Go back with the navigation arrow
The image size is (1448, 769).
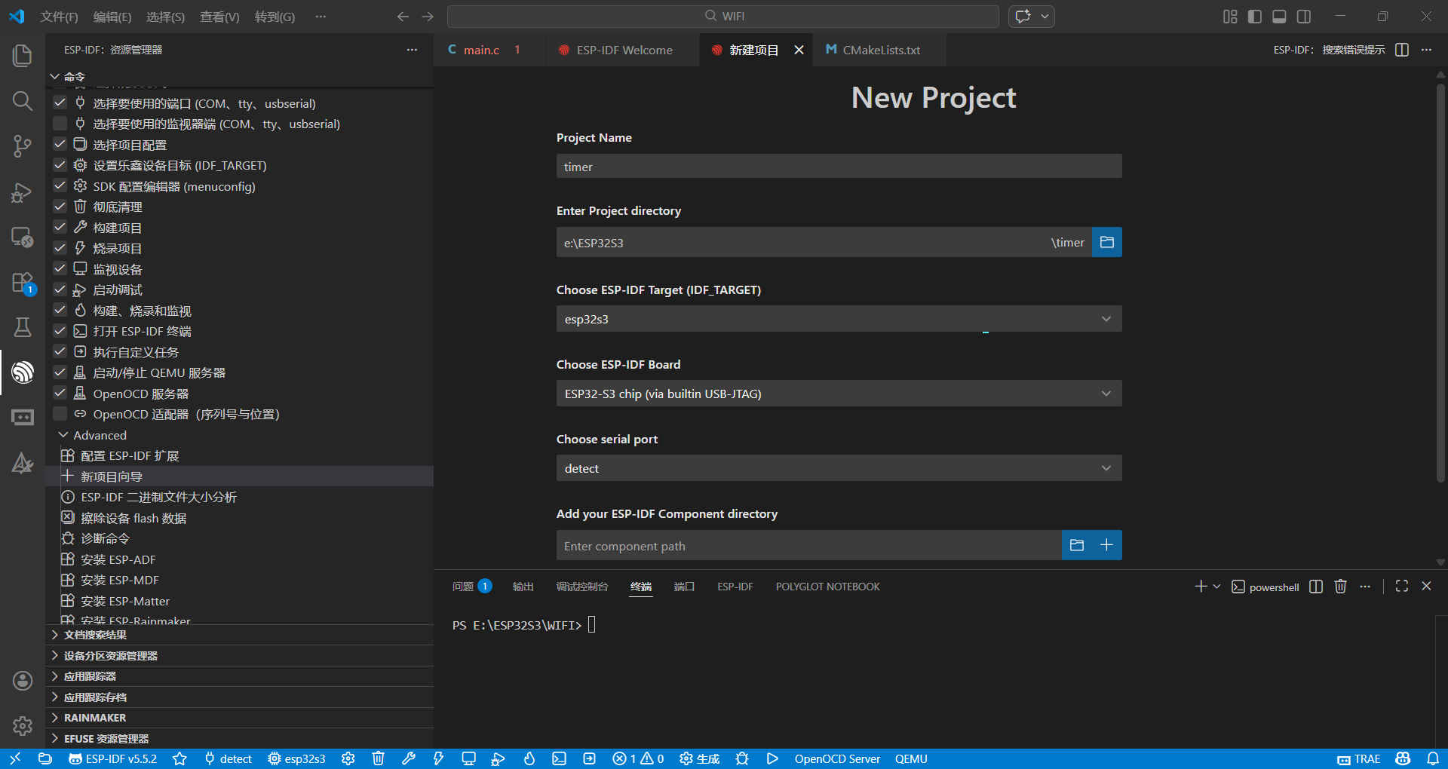[x=403, y=17]
